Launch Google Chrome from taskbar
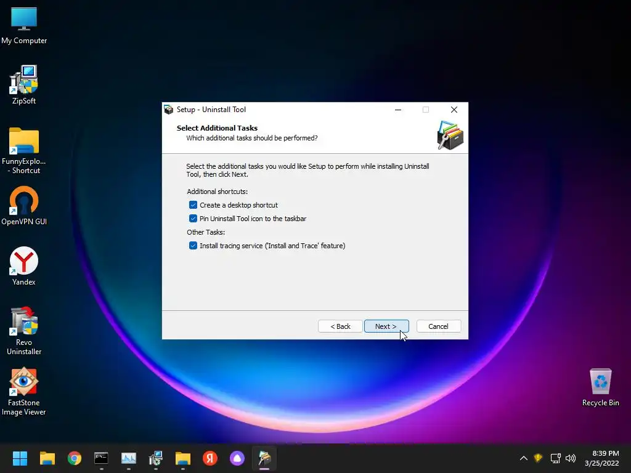Screen dimensions: 631x473 point(75,458)
